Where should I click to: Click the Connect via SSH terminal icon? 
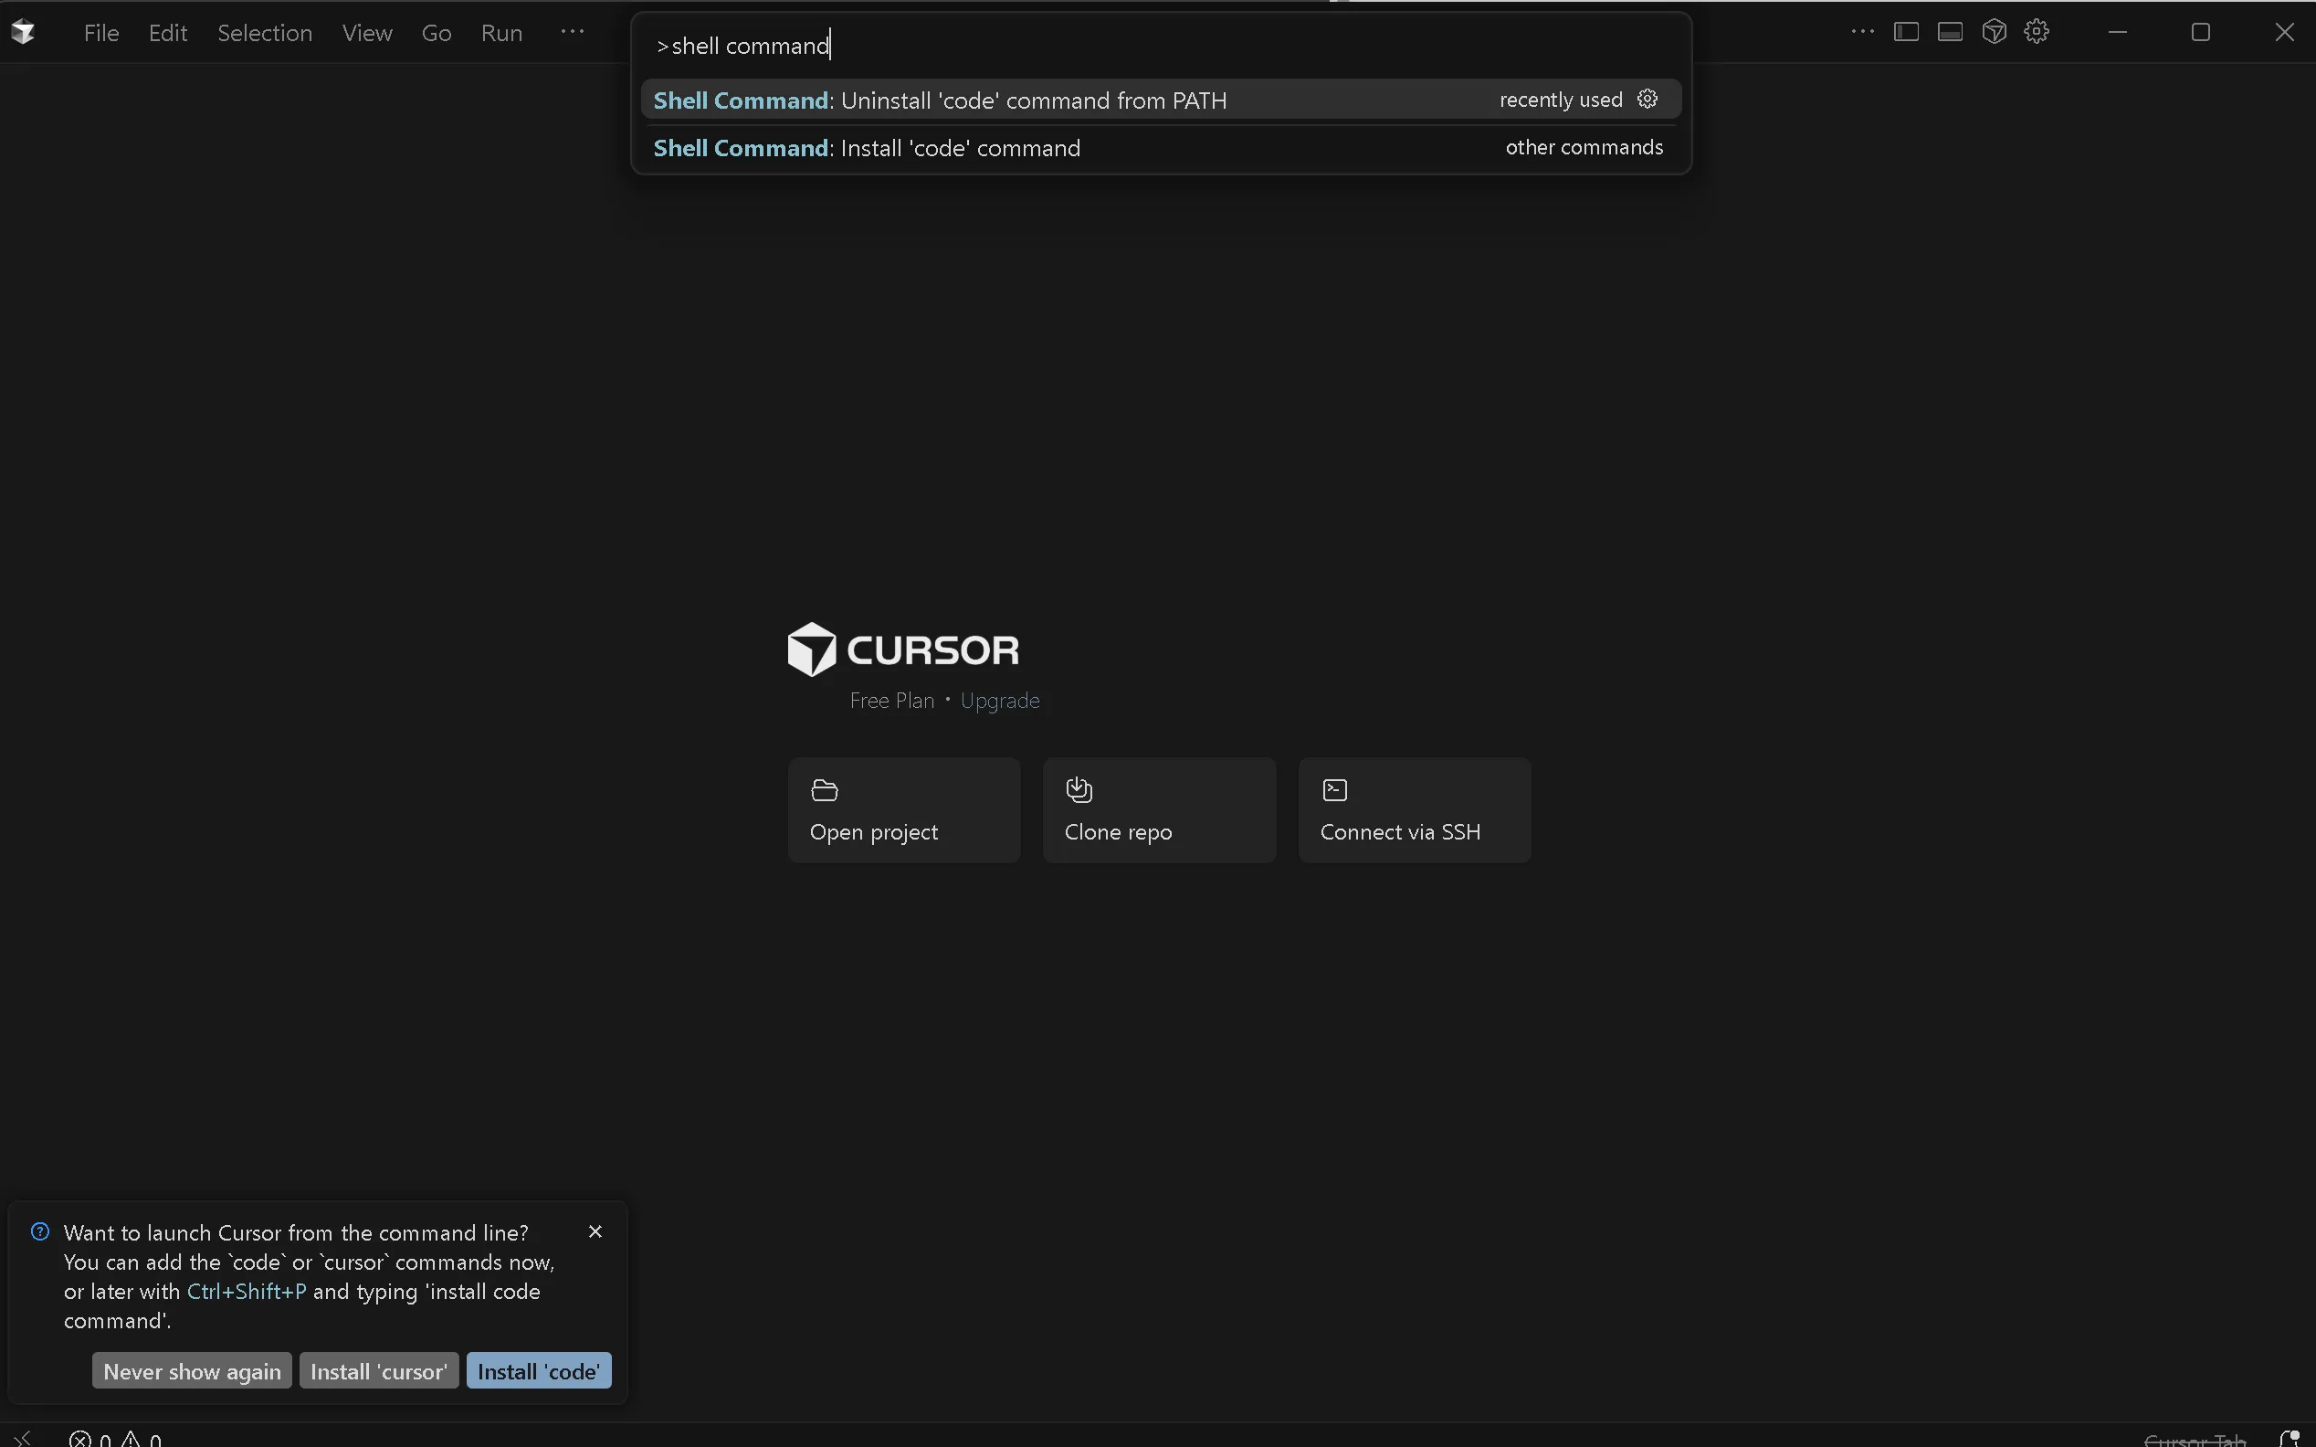[1334, 790]
